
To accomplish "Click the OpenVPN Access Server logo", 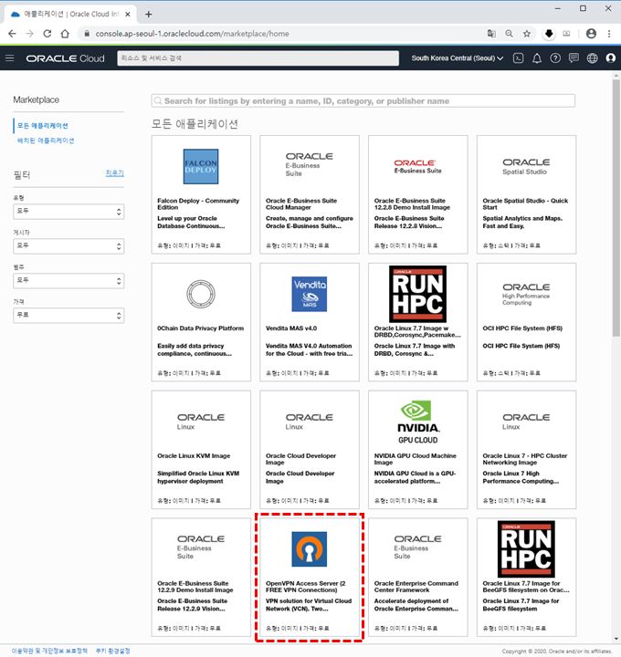I will point(310,549).
